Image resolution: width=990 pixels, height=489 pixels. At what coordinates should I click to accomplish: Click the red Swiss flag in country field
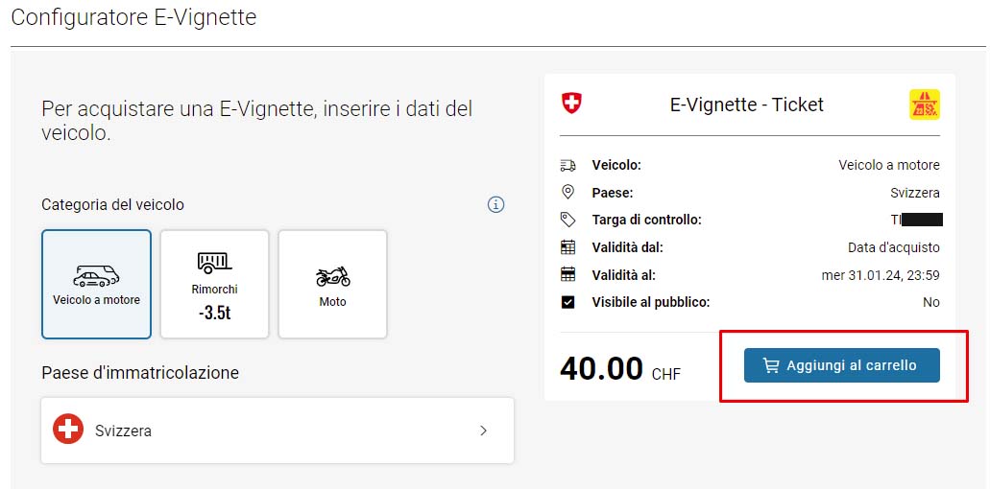[x=68, y=431]
